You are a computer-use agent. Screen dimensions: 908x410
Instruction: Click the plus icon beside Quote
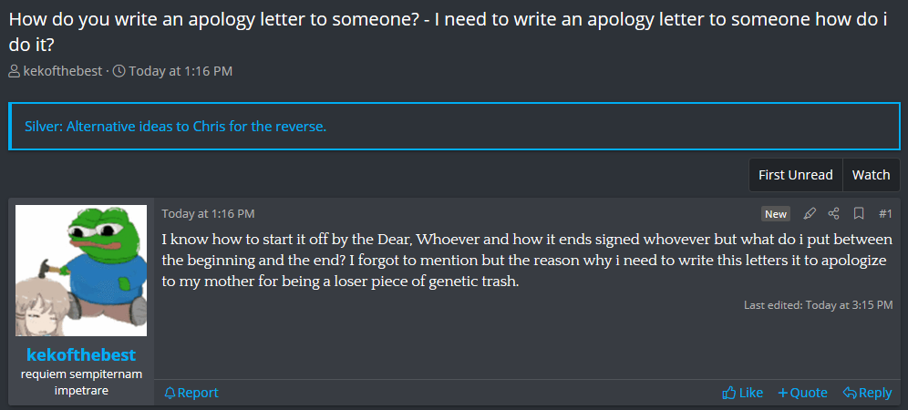[782, 393]
